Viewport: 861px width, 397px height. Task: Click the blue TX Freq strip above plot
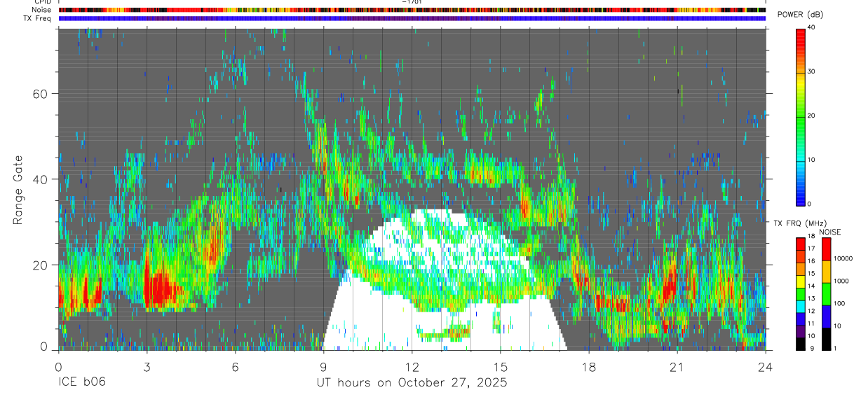(x=412, y=18)
